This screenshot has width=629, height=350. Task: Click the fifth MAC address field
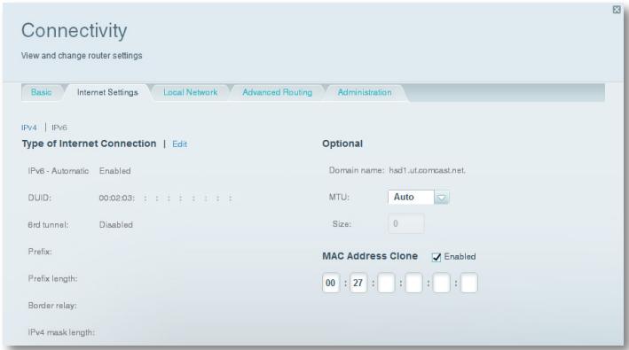pyautogui.click(x=441, y=284)
